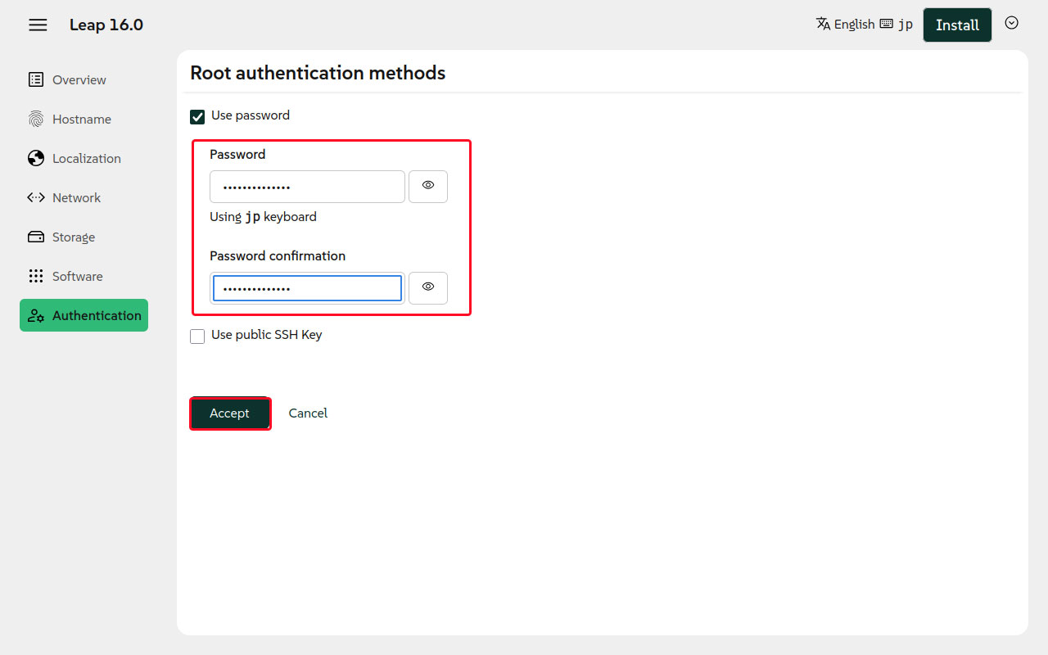Screen dimensions: 1048x655
Task: Enable the Use public SSH Key checkbox
Action: [197, 336]
